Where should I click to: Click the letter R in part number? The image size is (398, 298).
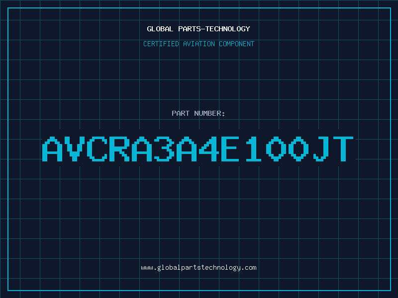pyautogui.click(x=119, y=149)
